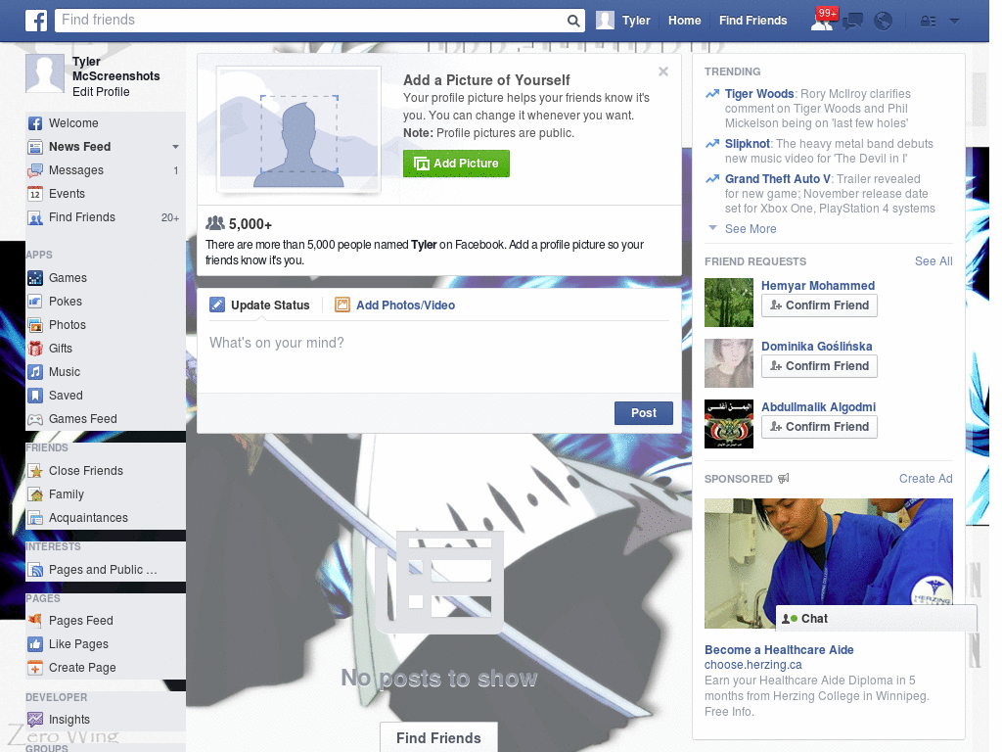
Task: Click the Like Pages thumbs-up icon
Action: coord(36,644)
